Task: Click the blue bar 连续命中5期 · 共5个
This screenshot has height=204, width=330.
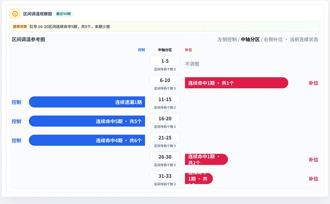Action: pyautogui.click(x=87, y=121)
